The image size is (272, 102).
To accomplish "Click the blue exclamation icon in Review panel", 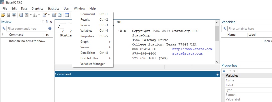I will tap(50, 28).
